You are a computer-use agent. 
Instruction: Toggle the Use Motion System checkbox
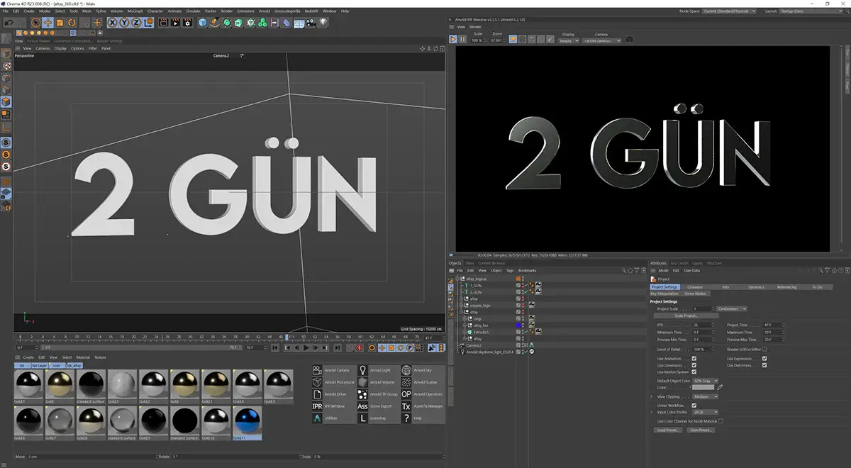pos(694,372)
